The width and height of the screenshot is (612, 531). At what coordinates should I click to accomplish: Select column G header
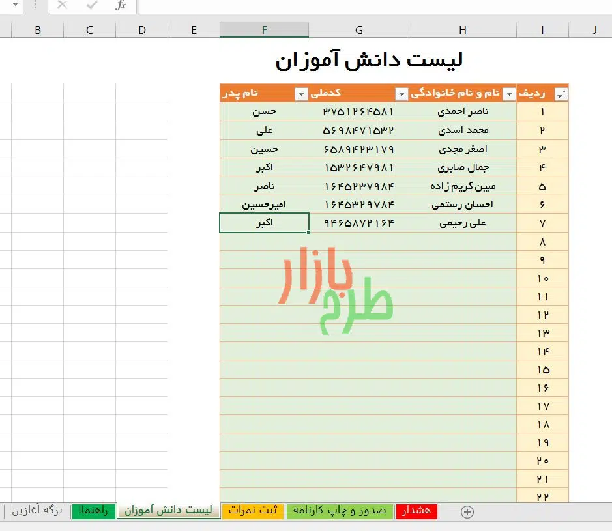coord(359,30)
